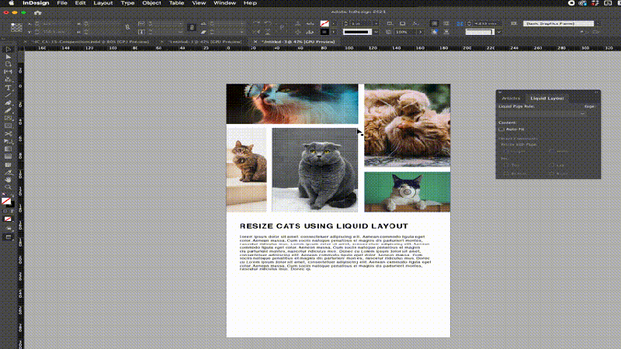Viewport: 621px width, 349px height.
Task: Toggle the Resize with Page Width checkbox
Action: pos(551,151)
